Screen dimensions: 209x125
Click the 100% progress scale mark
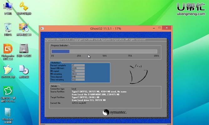point(156,56)
